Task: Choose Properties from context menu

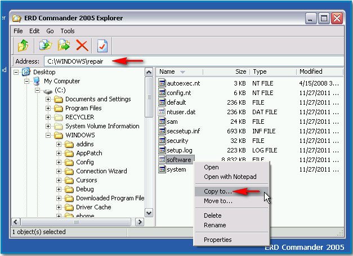Action: (231, 240)
